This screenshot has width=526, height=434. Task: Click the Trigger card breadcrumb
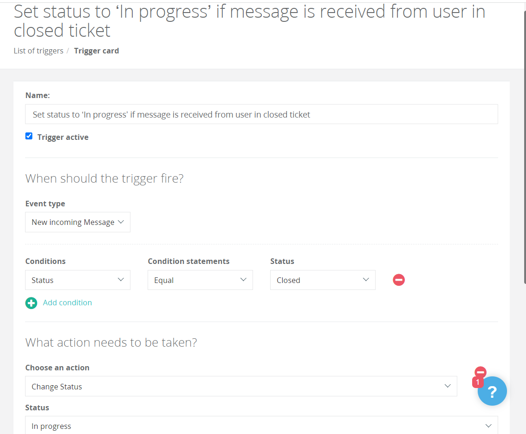pos(96,51)
